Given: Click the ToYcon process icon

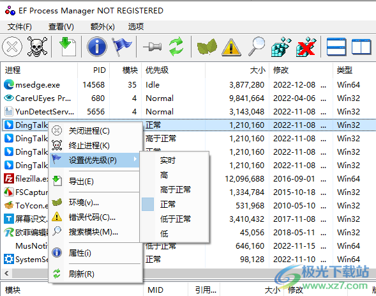Looking at the screenshot, I should (x=9, y=205).
